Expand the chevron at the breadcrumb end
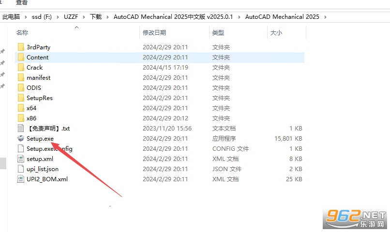The image size is (390, 232). (325, 17)
